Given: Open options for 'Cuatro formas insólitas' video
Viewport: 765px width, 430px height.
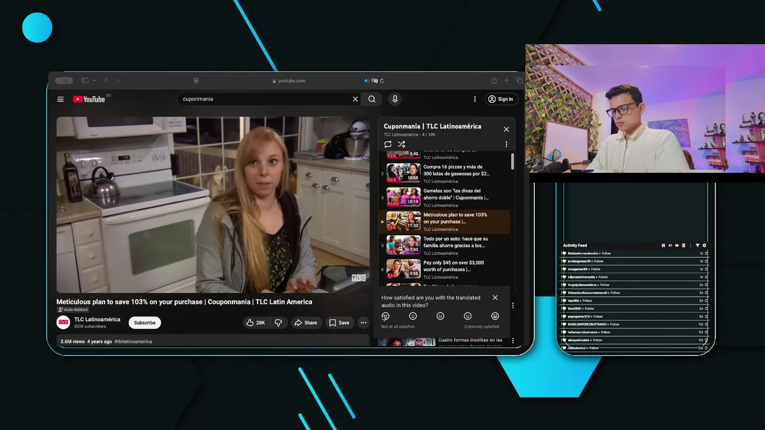Looking at the screenshot, I should pos(513,340).
